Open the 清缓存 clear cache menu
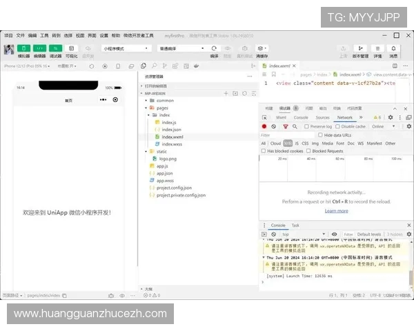Screen dimensions: 414x331 [x=262, y=48]
